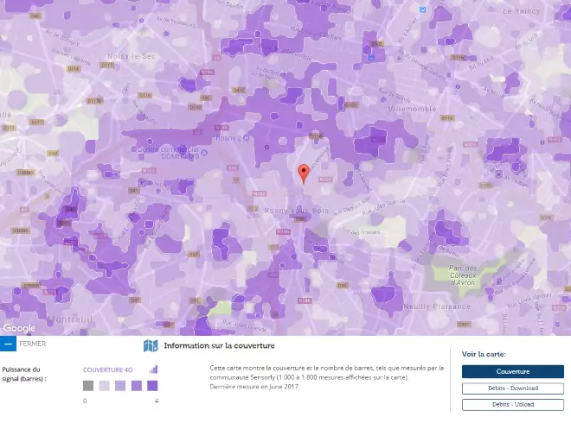This screenshot has width=571, height=423.
Task: Click the Rosny-sous-Bois town label
Action: pos(297,211)
